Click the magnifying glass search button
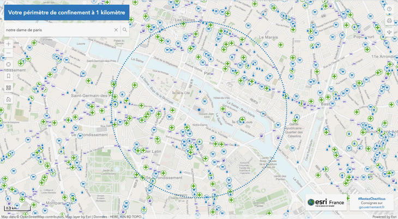 pos(125,30)
